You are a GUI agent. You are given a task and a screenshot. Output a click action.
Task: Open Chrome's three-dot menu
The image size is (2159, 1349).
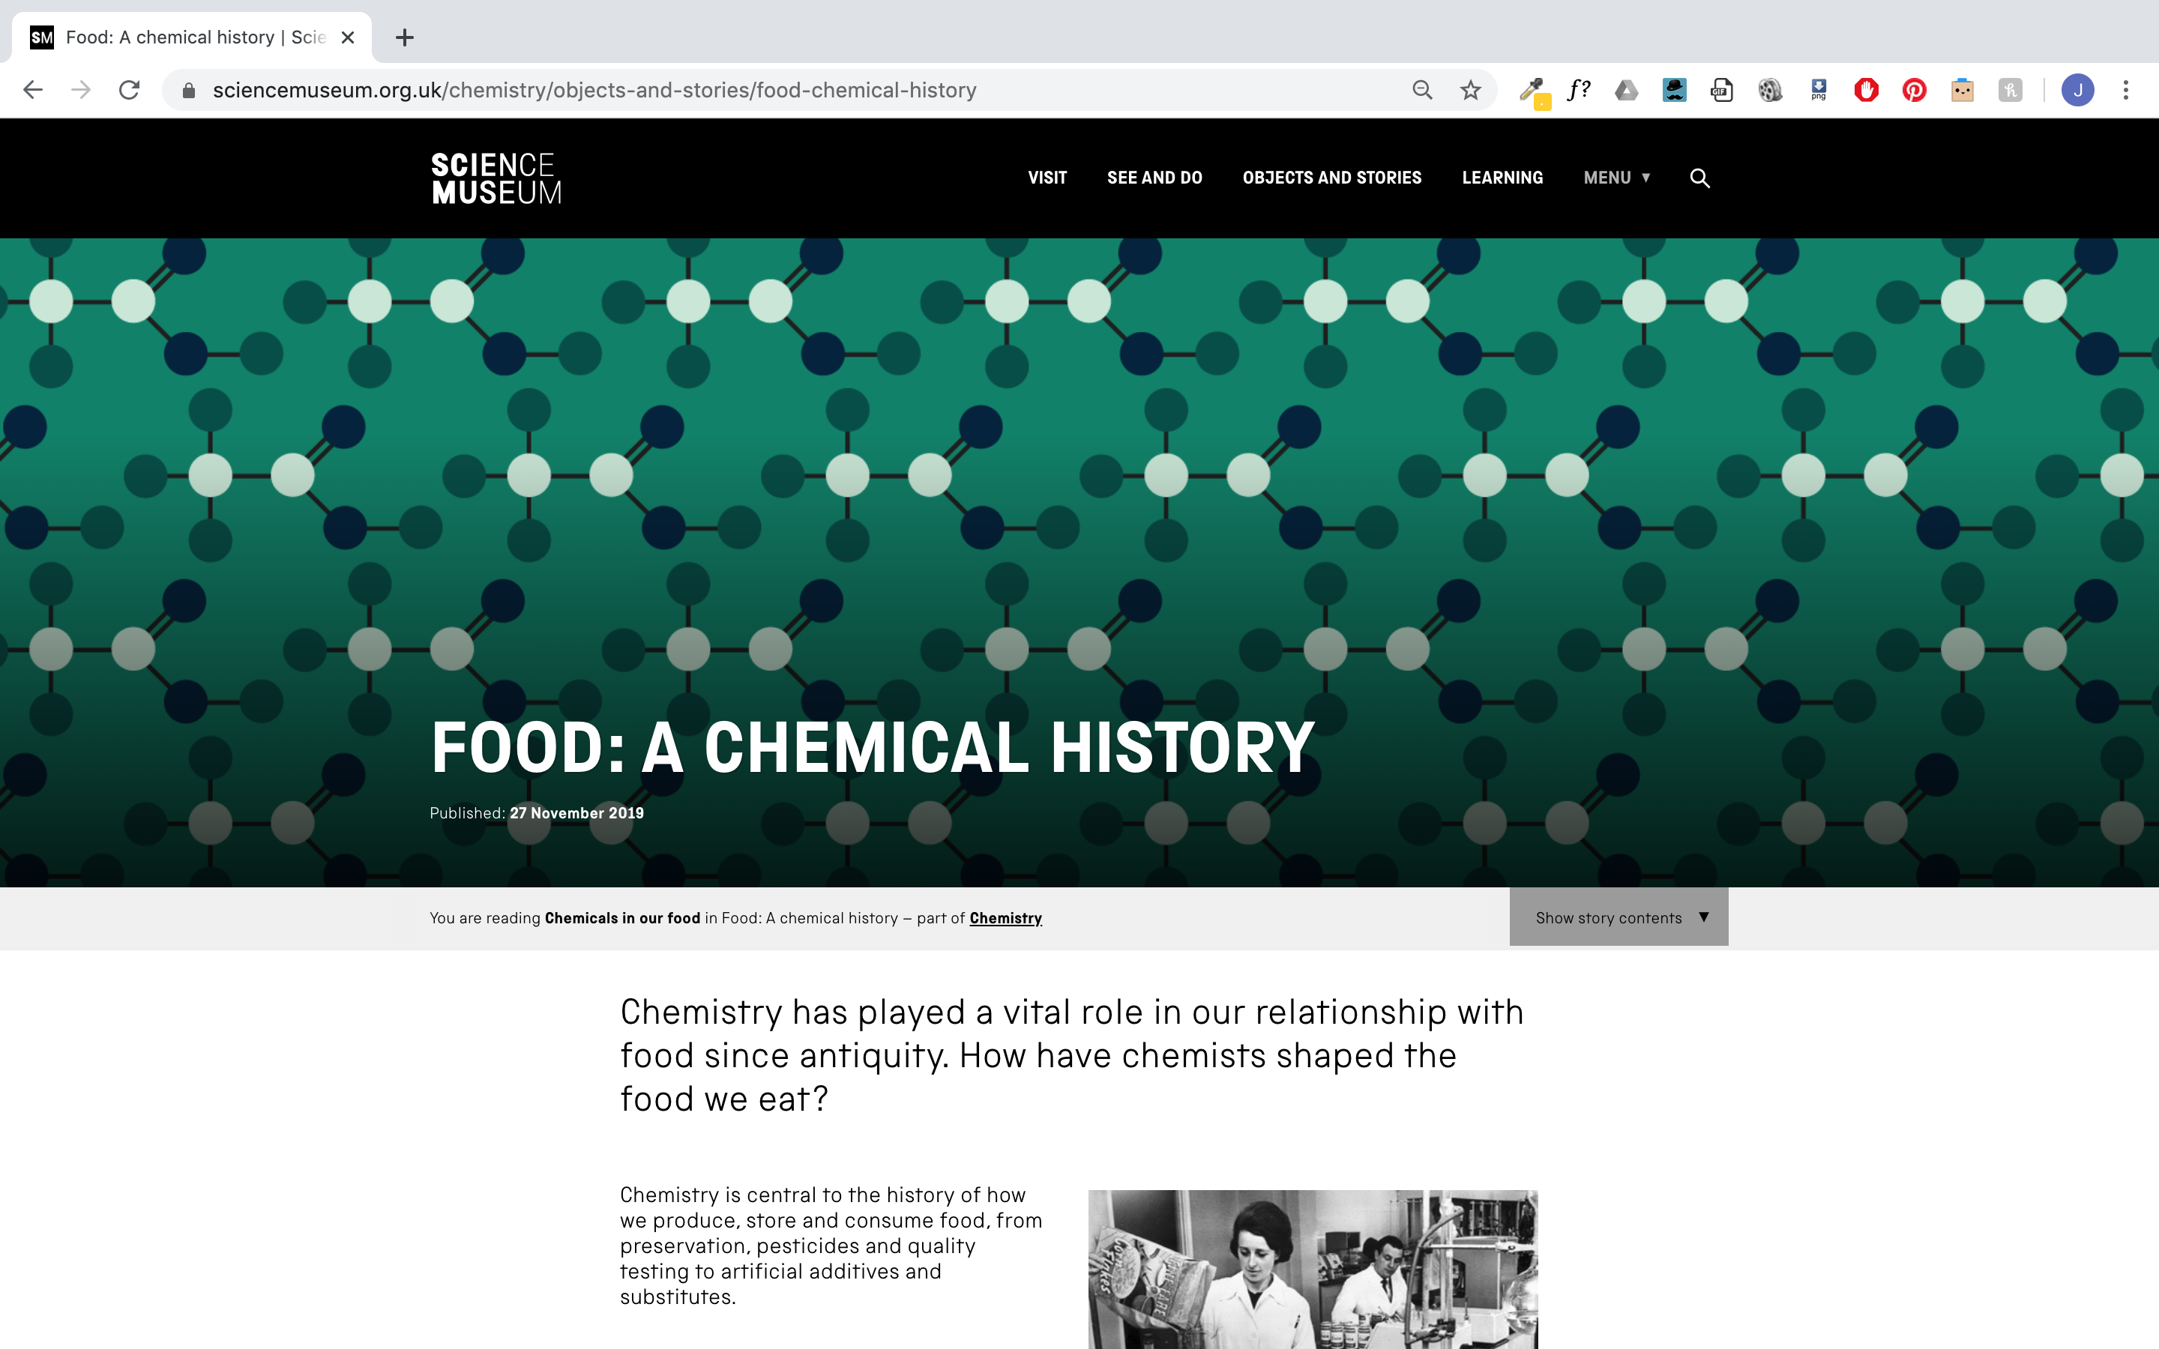[x=2126, y=90]
